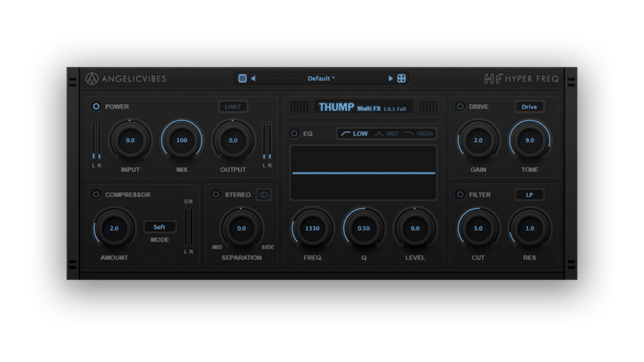Click the Hyper Freq HF logo
The height and width of the screenshot is (362, 644).
tap(521, 79)
